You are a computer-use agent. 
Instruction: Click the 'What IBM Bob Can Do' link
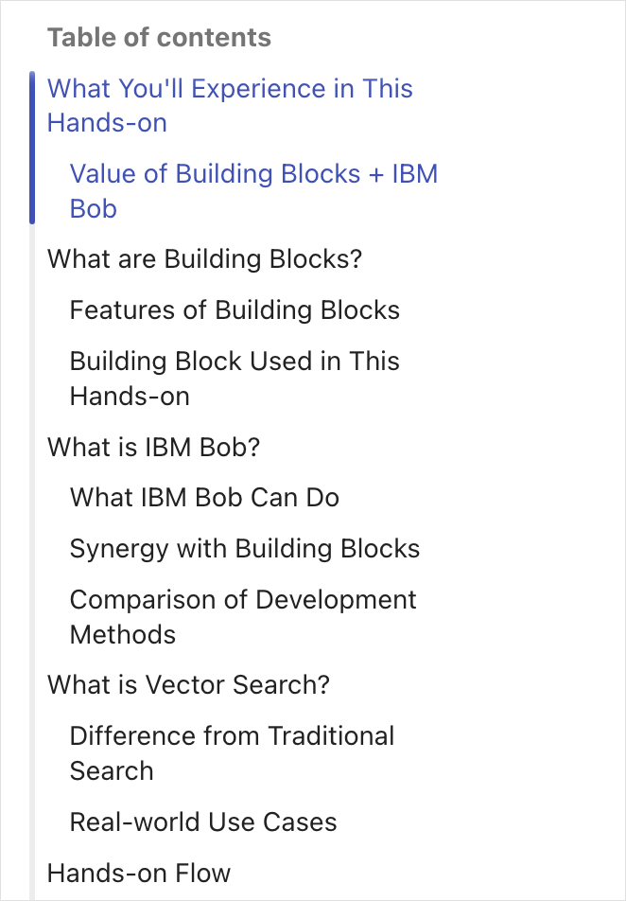click(x=204, y=498)
